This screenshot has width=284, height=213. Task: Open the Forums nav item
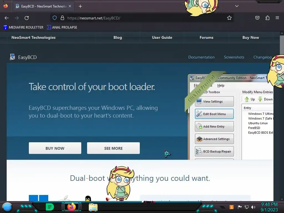(206, 37)
